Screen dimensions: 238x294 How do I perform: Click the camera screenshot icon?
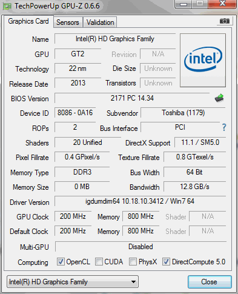[225, 21]
